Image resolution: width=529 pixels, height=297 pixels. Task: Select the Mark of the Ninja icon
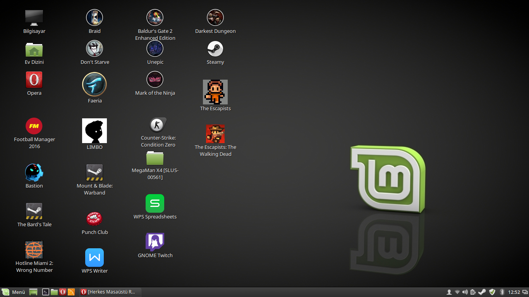click(155, 80)
